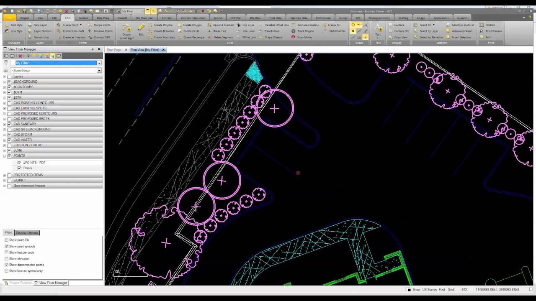This screenshot has width=536, height=301.
Task: Click the Create Arc tool
Action: tap(331, 25)
